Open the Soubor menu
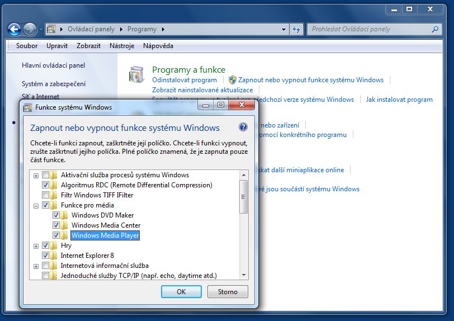Viewport: 454px width, 321px height. pos(27,46)
